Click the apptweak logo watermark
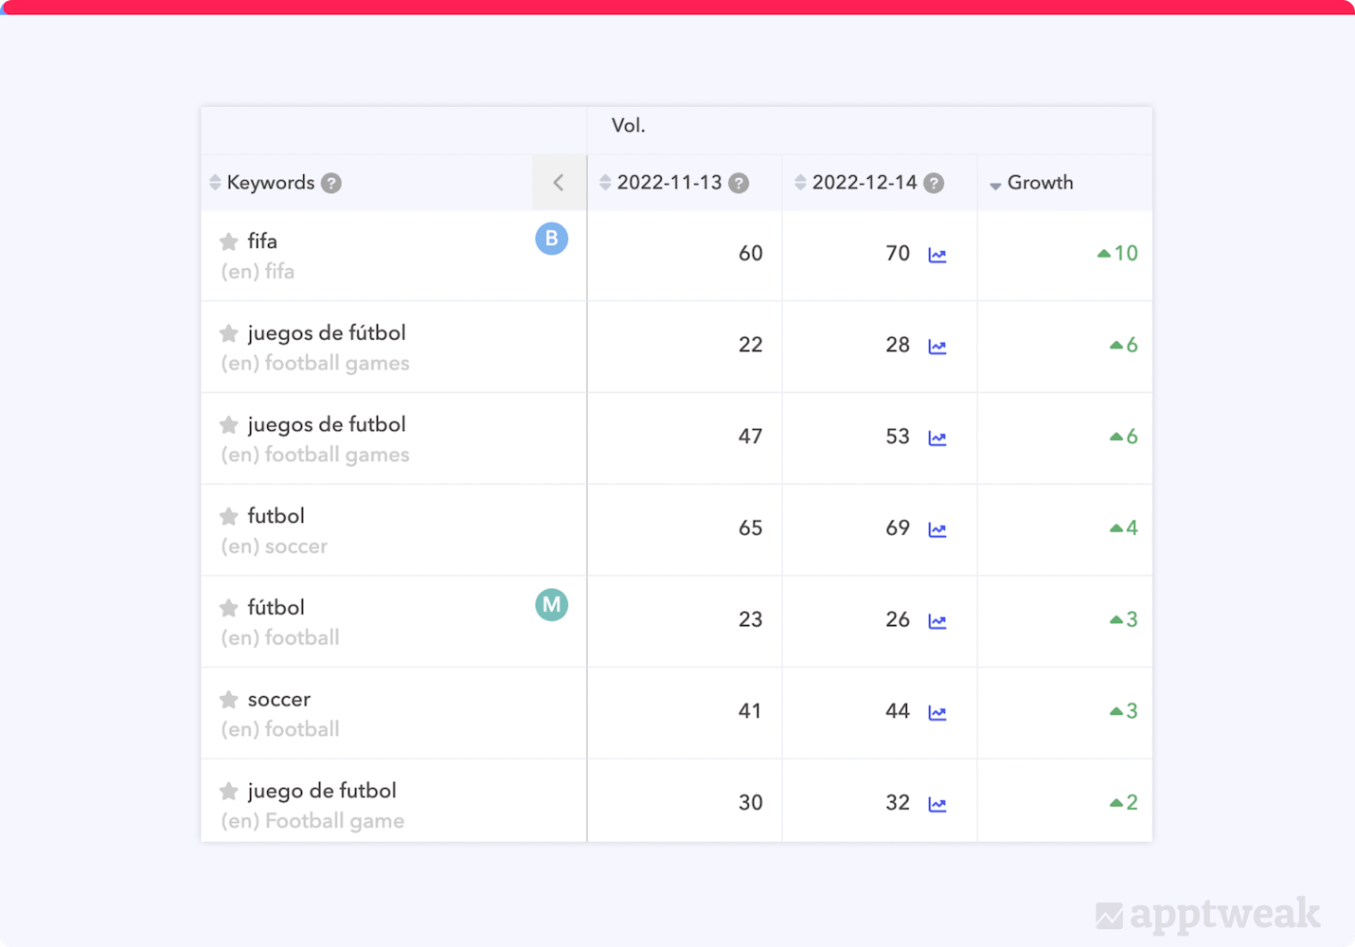Viewport: 1355px width, 947px height. pos(1209,916)
